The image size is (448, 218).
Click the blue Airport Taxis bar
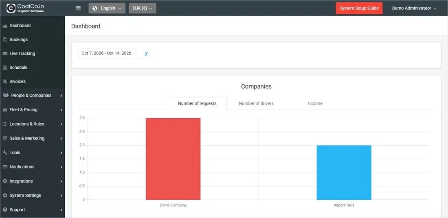(x=344, y=172)
